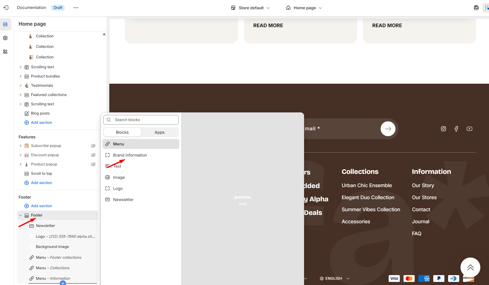The width and height of the screenshot is (489, 285).
Task: Expand the Testimonials section
Action: pyautogui.click(x=20, y=86)
